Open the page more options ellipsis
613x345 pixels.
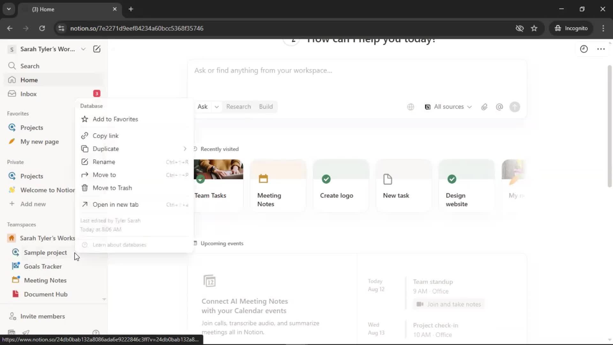601,49
